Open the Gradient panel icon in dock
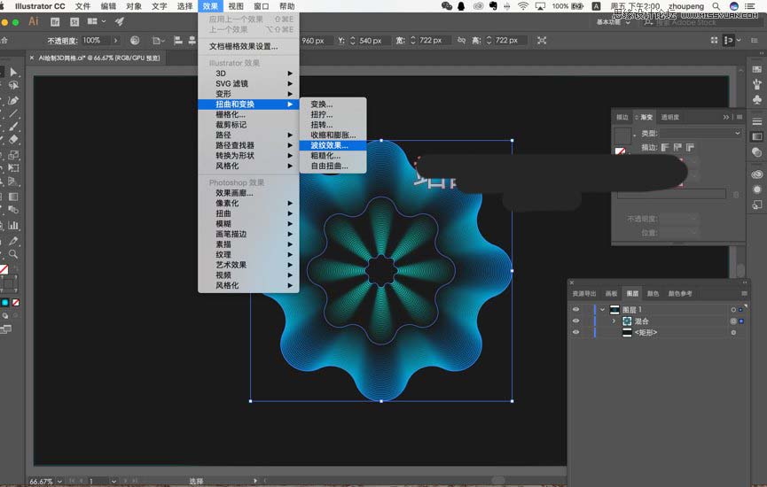Screen dimensions: 767x487 756,136
